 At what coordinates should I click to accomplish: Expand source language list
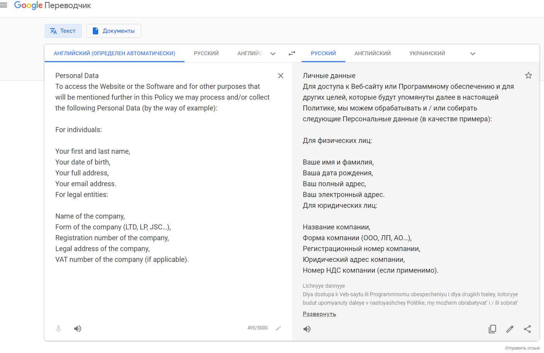click(273, 54)
